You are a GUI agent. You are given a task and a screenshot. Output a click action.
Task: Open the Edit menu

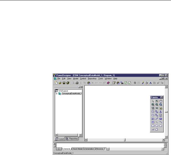point(64,79)
